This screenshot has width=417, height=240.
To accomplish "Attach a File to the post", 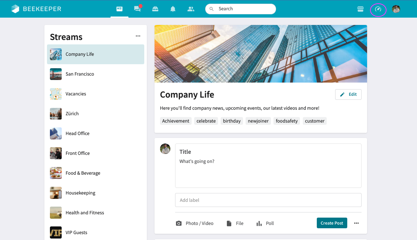I will pos(235,223).
